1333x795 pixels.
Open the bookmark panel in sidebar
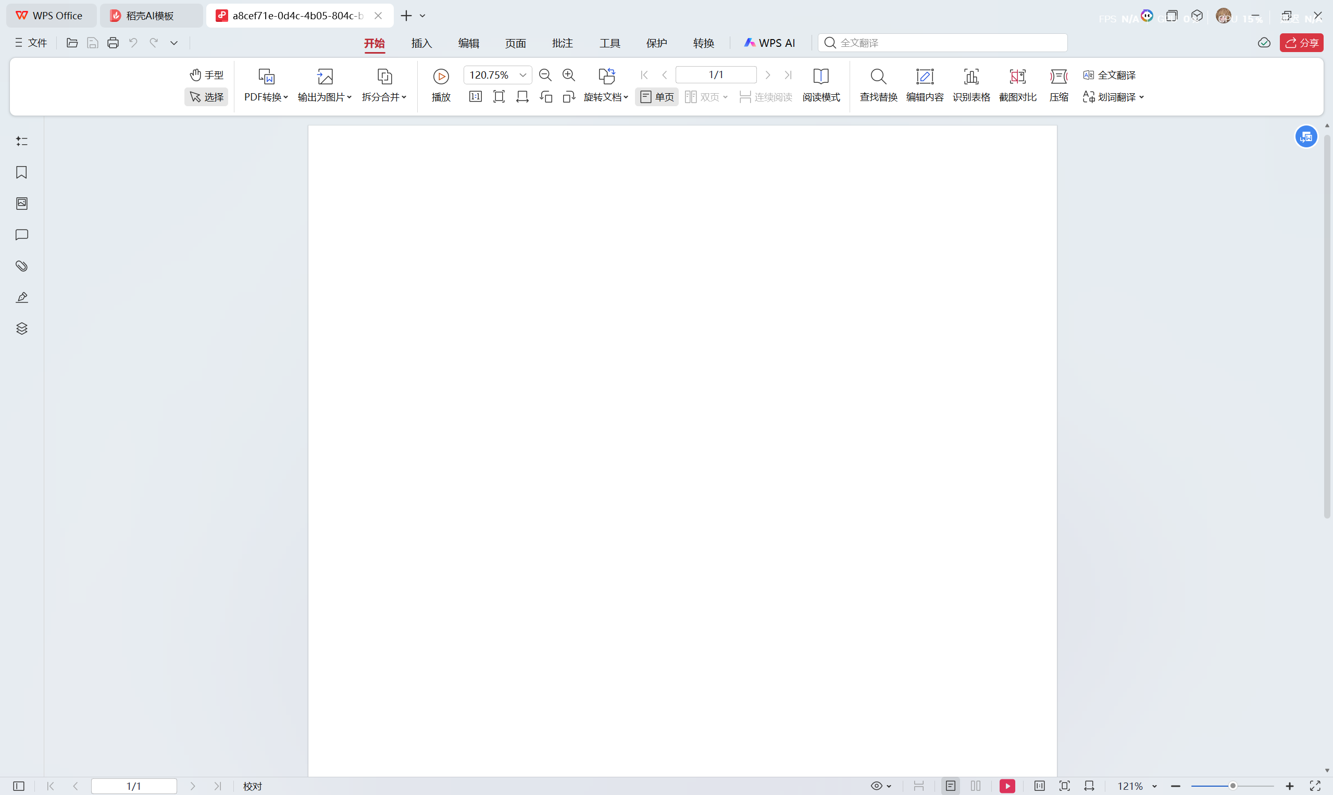tap(21, 172)
